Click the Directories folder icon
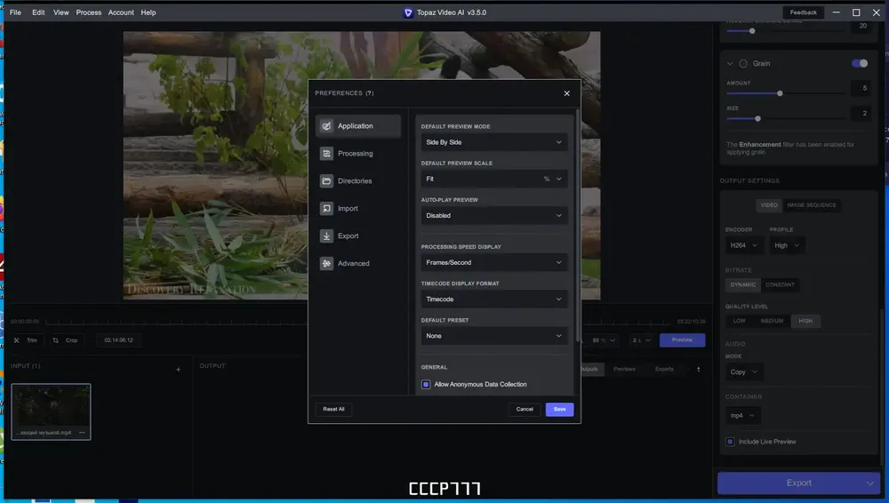Image resolution: width=889 pixels, height=503 pixels. pos(327,181)
